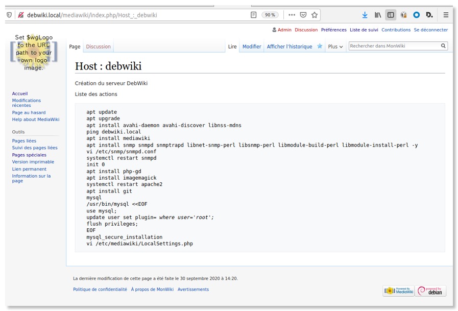Toggle the browser sidebar icon
Viewport: 458px width, 311px height.
click(391, 15)
